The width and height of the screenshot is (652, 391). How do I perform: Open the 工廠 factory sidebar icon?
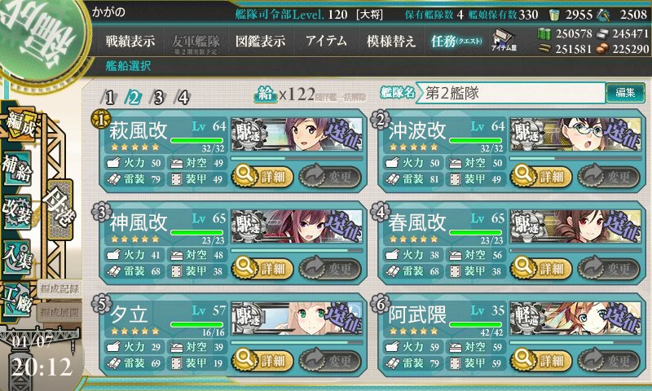click(x=17, y=300)
